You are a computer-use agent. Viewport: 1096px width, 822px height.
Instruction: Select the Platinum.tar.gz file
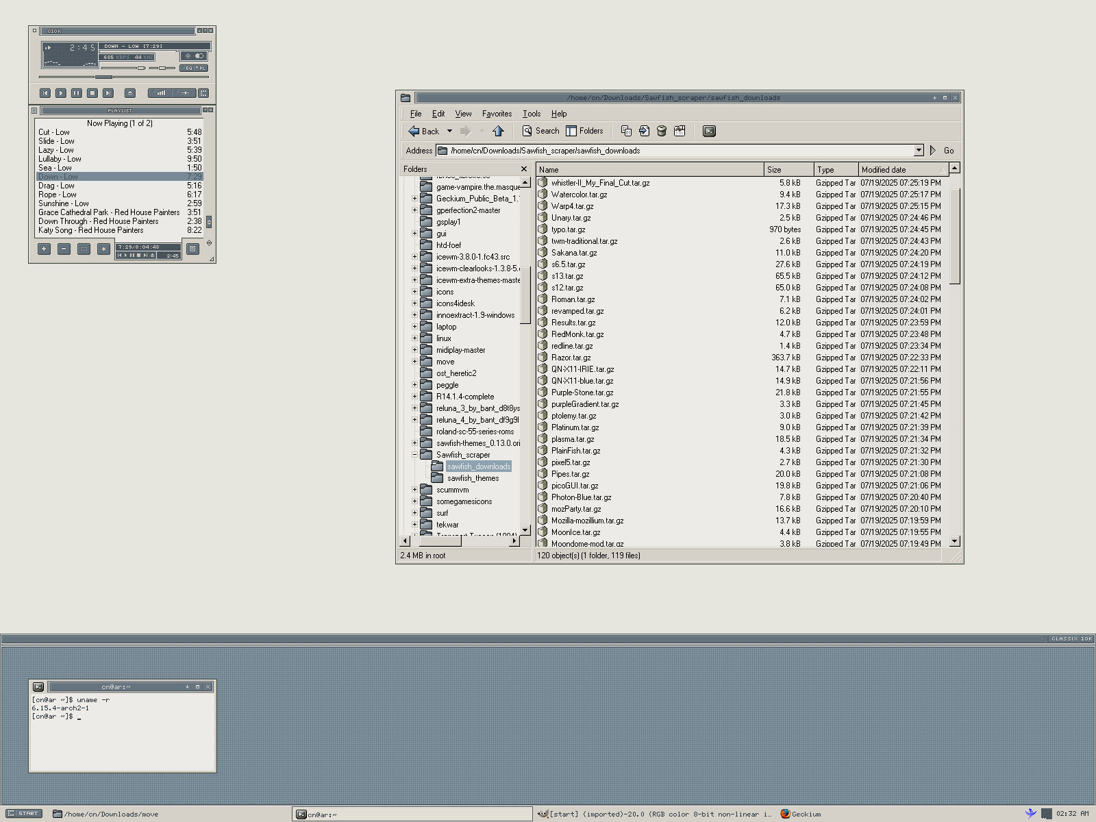click(x=575, y=427)
